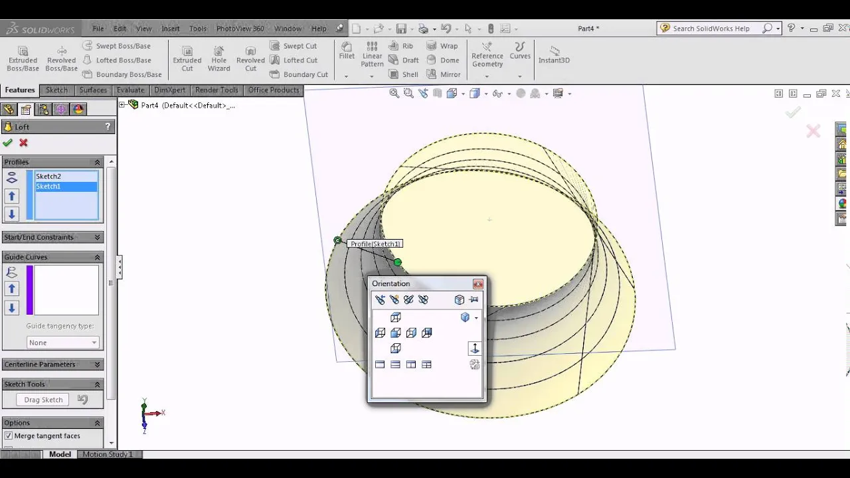Expand the Linear Pattern dropdown arrow
The width and height of the screenshot is (850, 478).
coord(372,76)
